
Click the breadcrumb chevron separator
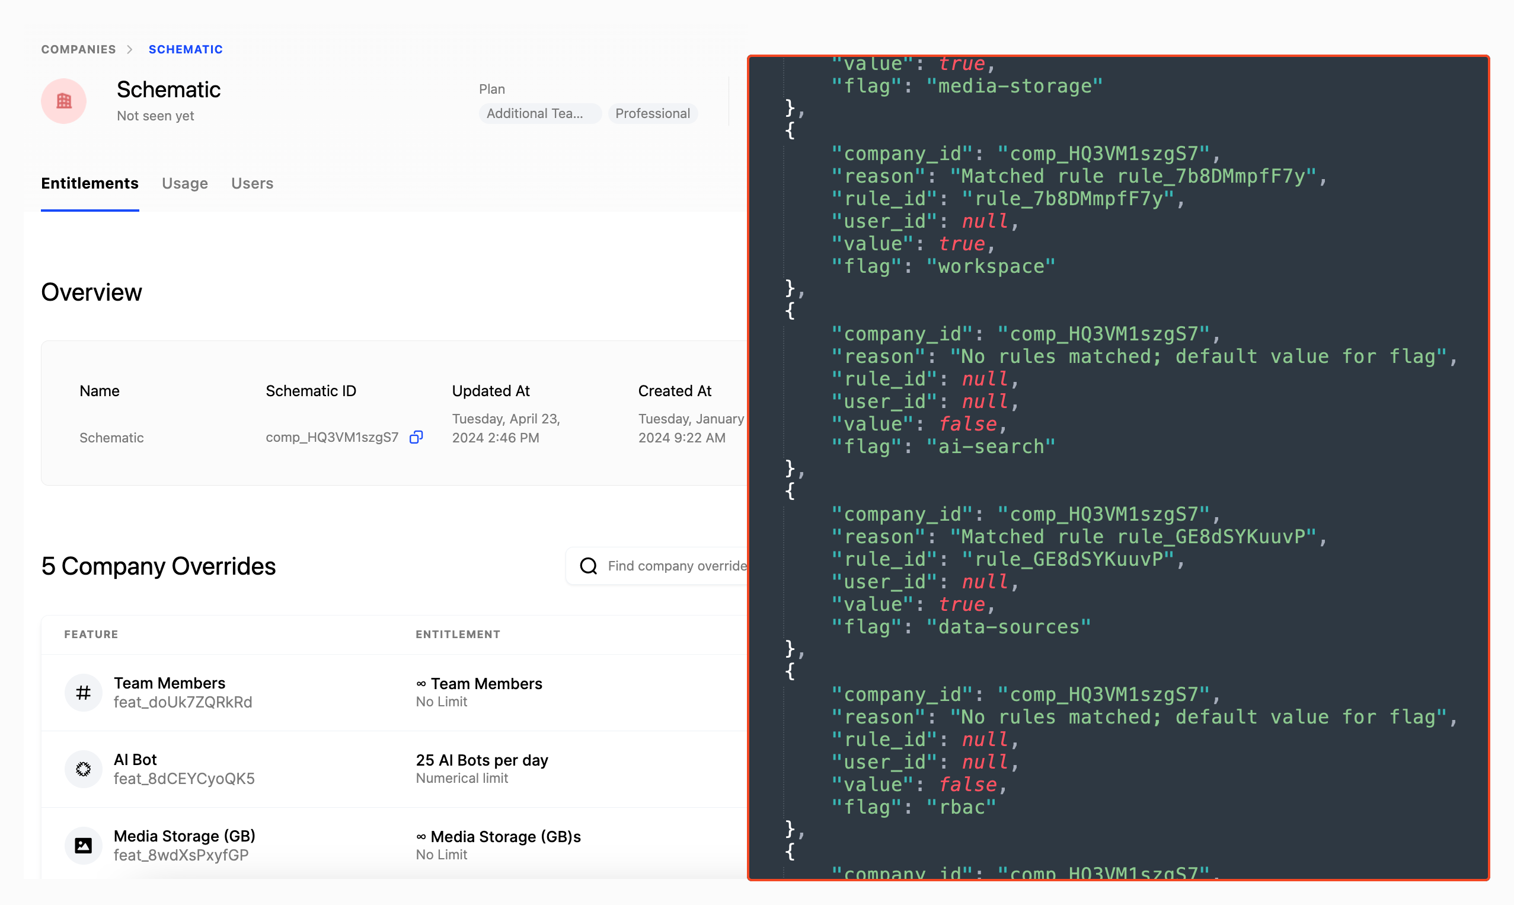click(130, 49)
